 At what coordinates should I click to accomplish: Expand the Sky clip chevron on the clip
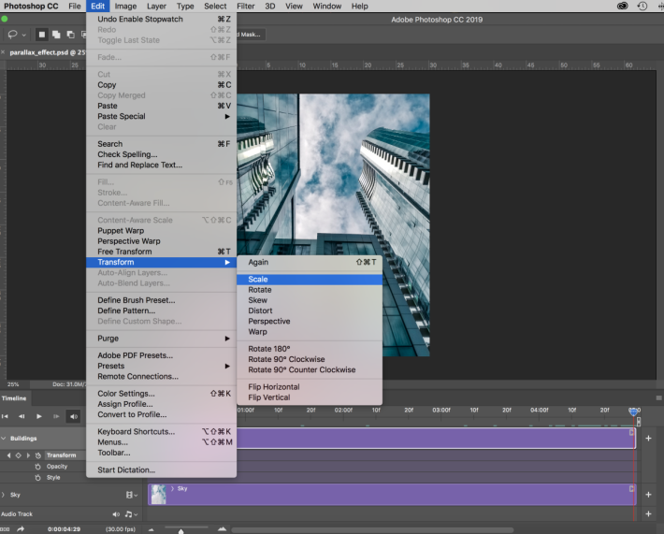[172, 489]
